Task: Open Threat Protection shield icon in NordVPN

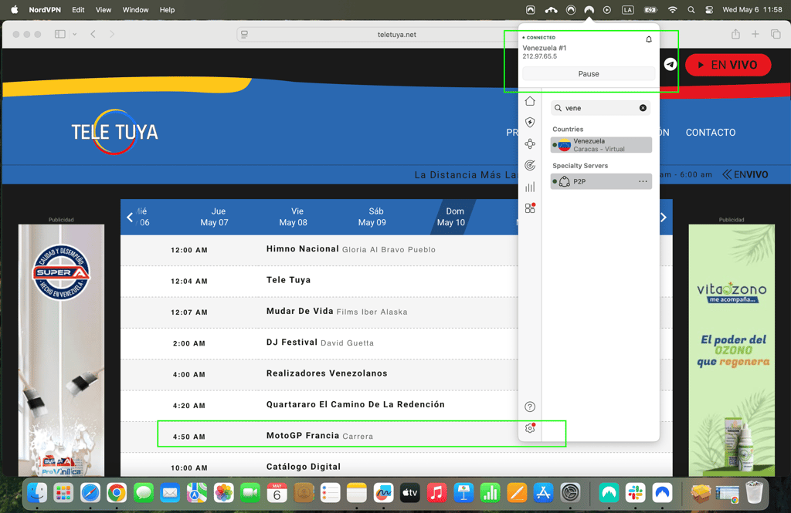Action: point(530,123)
